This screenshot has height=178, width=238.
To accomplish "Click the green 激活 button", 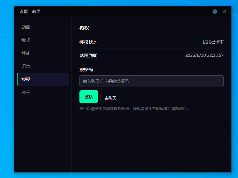I will pyautogui.click(x=89, y=97).
